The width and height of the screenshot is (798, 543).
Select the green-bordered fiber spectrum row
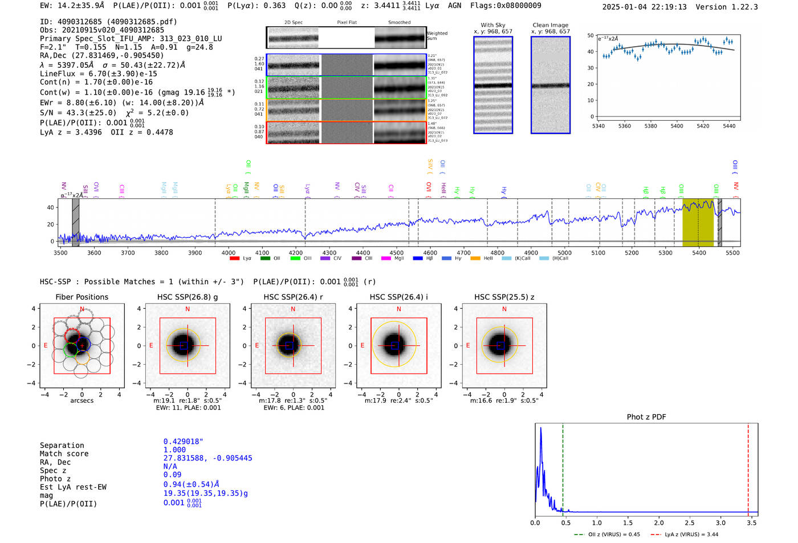pos(346,88)
